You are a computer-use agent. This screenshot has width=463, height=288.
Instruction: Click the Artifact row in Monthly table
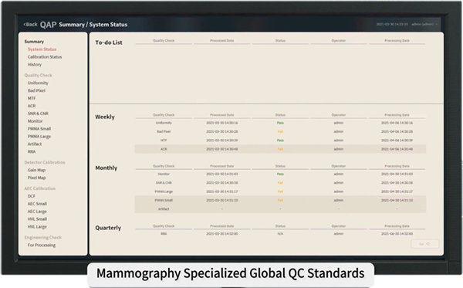[x=280, y=208]
